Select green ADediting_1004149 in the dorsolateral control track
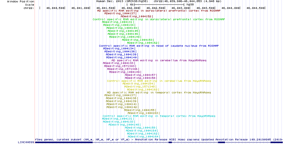 [x=125, y=37]
